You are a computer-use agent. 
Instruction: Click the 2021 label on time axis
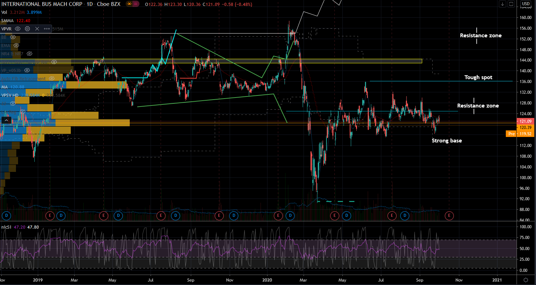(497, 280)
